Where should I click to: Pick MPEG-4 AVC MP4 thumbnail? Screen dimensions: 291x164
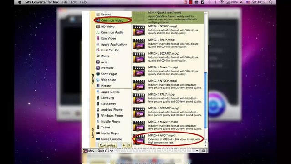point(138,139)
